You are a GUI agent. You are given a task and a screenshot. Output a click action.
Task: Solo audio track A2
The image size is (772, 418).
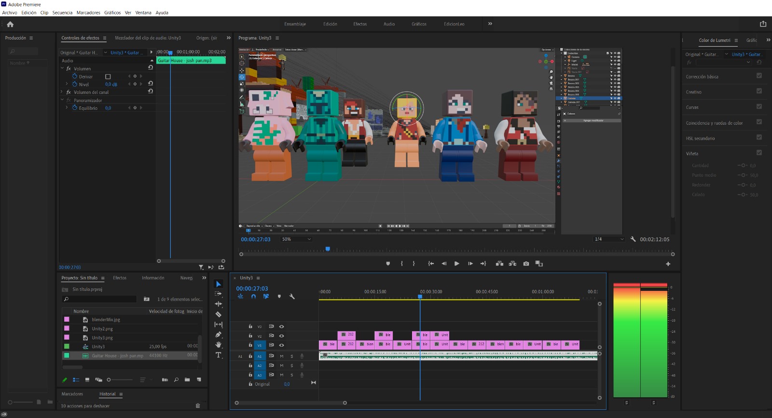[291, 366]
